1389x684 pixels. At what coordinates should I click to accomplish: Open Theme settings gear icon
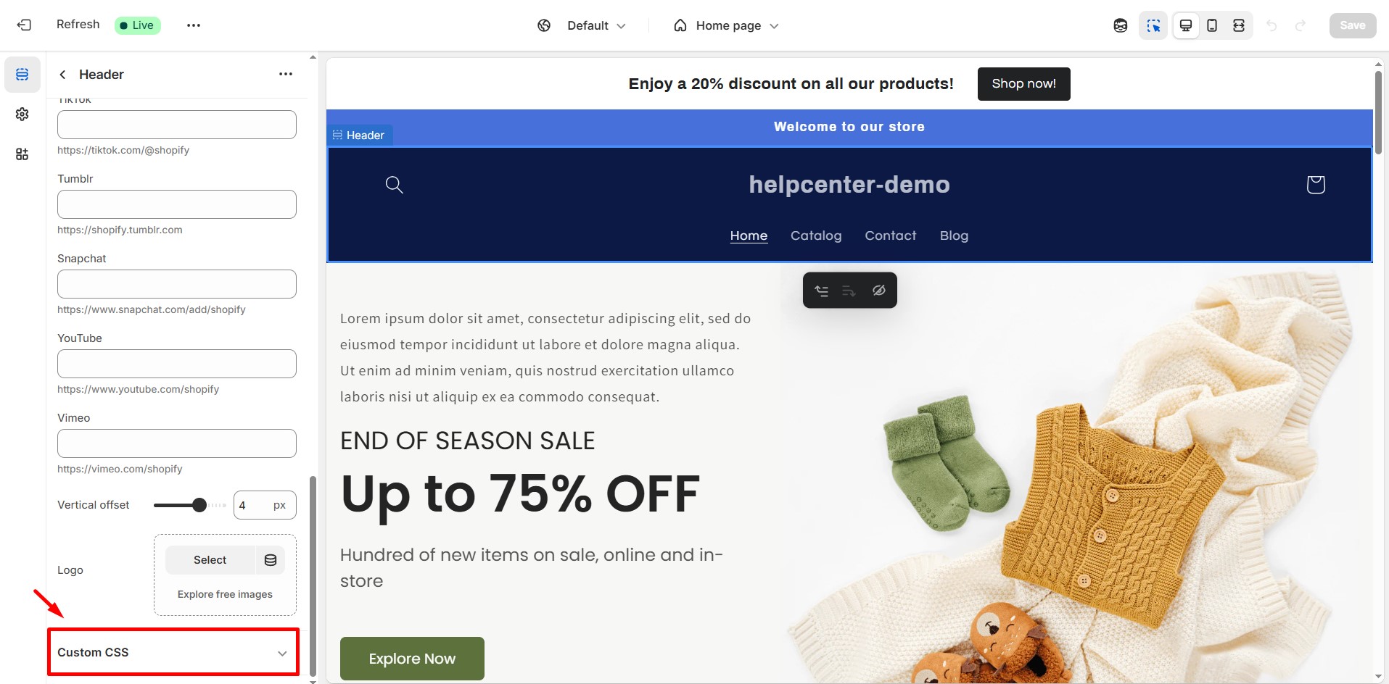click(x=22, y=114)
